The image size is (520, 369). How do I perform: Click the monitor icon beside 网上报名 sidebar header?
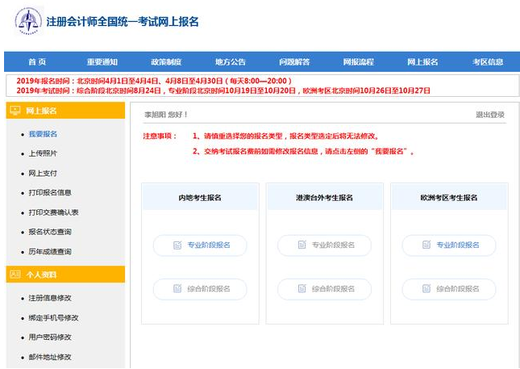tap(15, 111)
